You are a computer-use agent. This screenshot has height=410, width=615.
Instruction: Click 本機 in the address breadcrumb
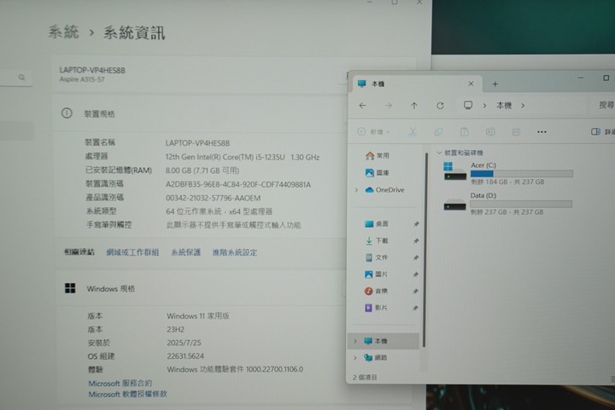504,106
